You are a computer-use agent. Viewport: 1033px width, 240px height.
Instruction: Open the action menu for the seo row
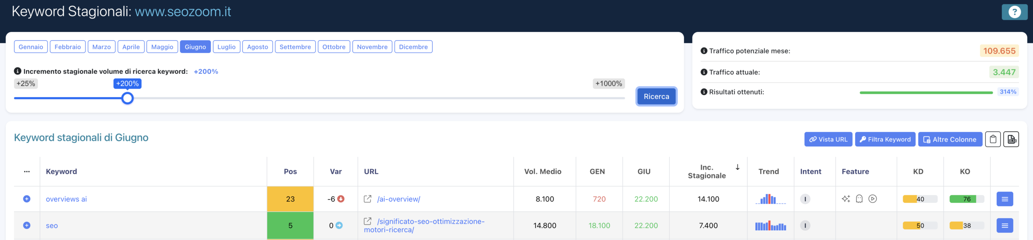tap(1005, 225)
